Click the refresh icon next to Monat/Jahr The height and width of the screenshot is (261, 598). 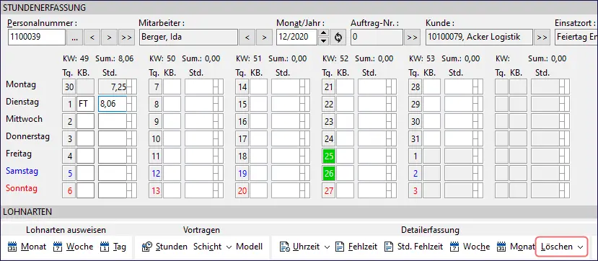[x=338, y=37]
